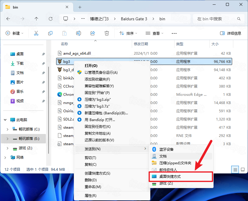Click the Bandizip icon beside 压缩为"bg3.7z"

(x=79, y=106)
